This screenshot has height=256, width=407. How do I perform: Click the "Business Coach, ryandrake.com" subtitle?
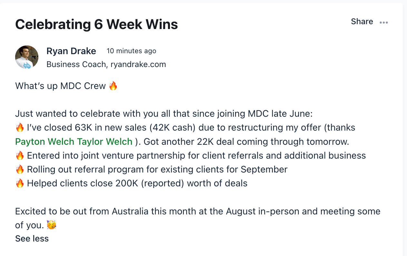[x=106, y=64]
